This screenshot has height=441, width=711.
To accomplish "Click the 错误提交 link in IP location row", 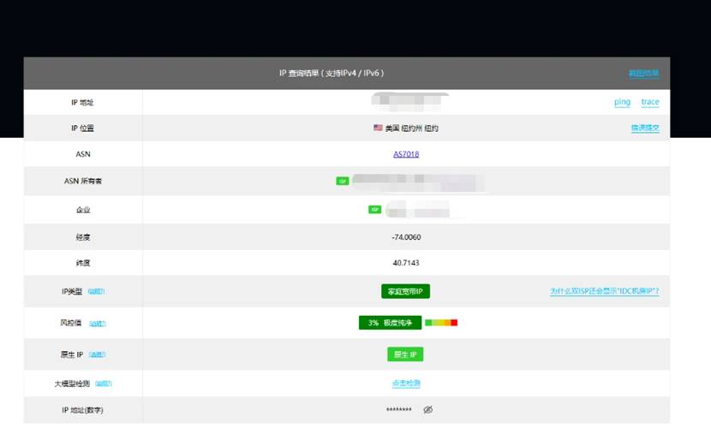I will tap(645, 128).
